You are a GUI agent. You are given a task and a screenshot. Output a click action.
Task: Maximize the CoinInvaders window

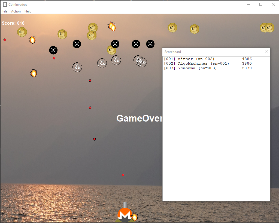click(x=261, y=4)
